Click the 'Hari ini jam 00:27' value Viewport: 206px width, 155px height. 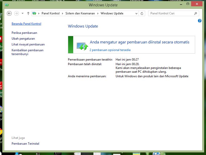[x=127, y=60]
